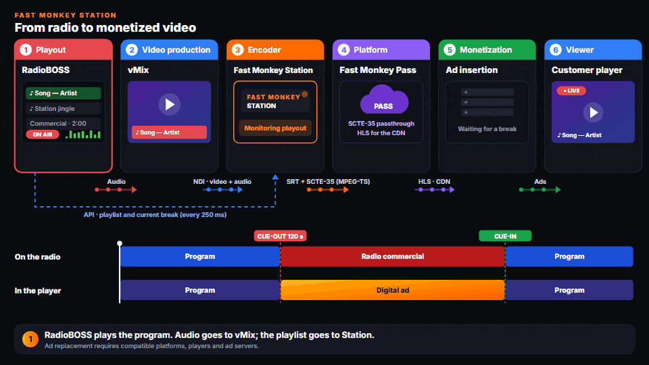Click the blue NDI flow arrow

pos(223,189)
